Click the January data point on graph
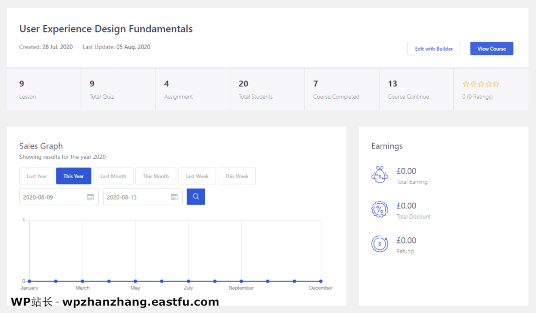 (29, 281)
